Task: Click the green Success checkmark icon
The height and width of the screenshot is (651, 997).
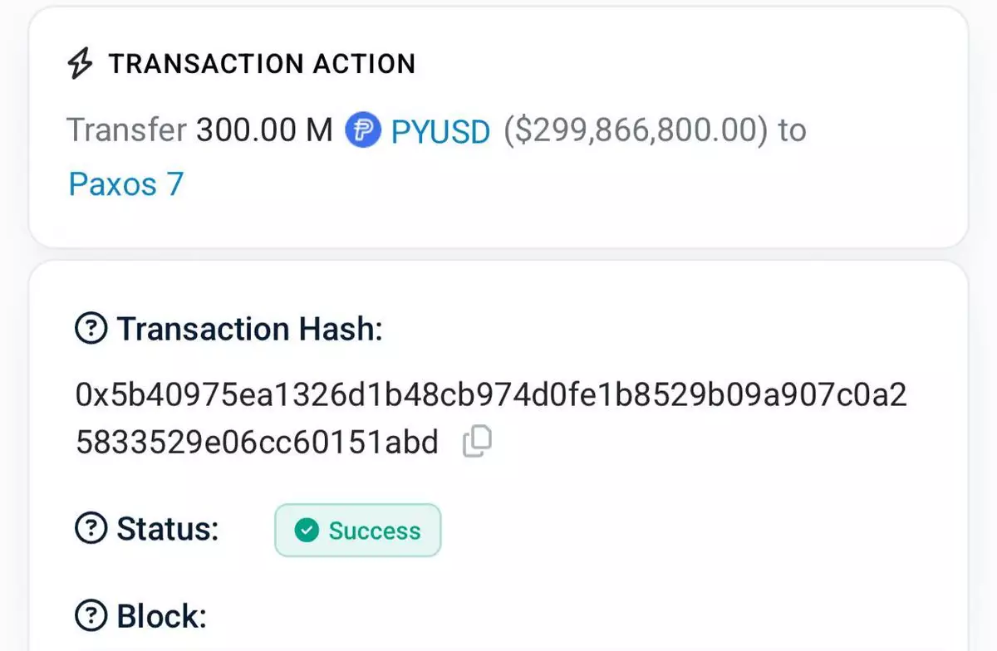Action: click(307, 531)
